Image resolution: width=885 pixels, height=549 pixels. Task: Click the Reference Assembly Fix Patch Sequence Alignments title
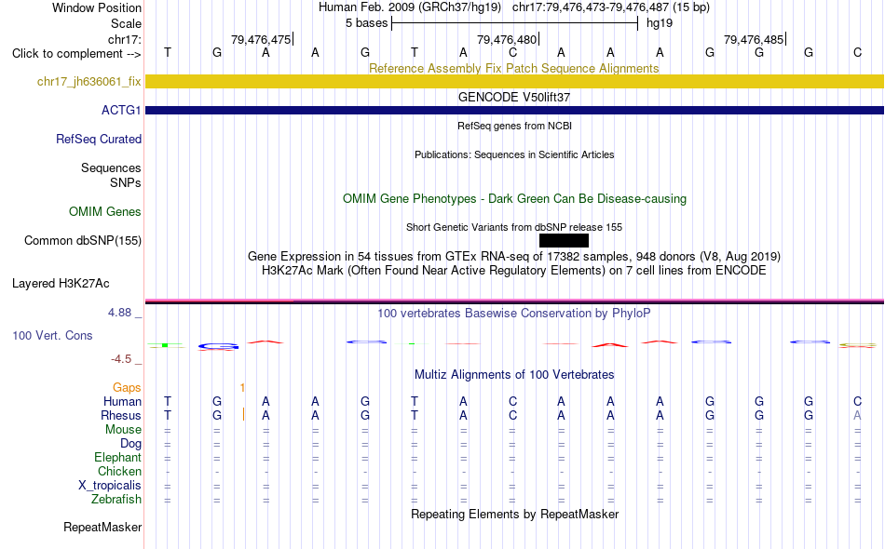coord(513,68)
